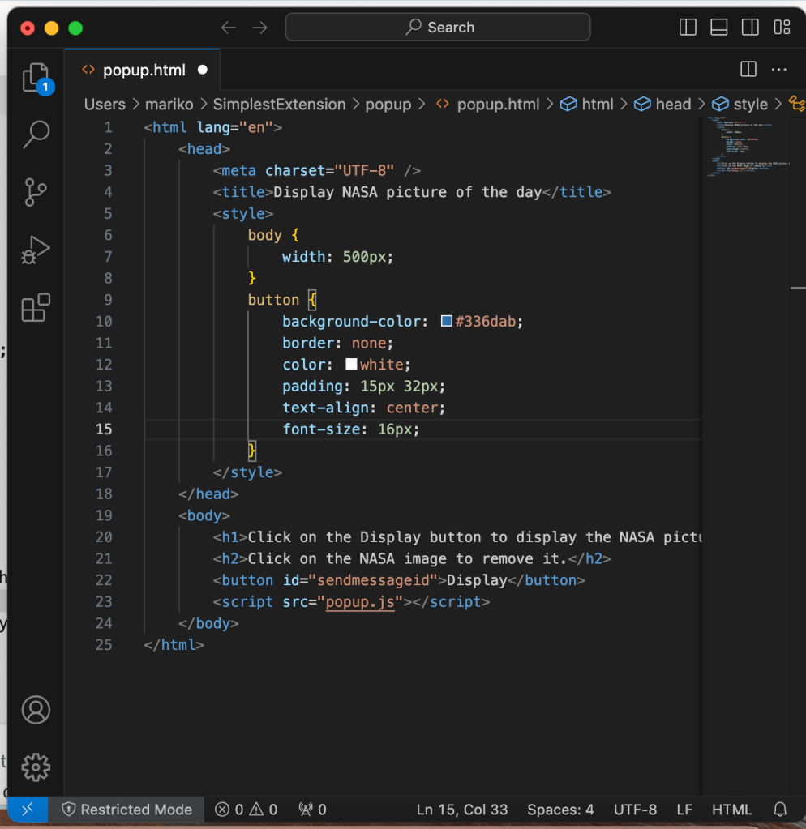This screenshot has width=806, height=829.
Task: Toggle the secondary side bar layout
Action: click(751, 28)
